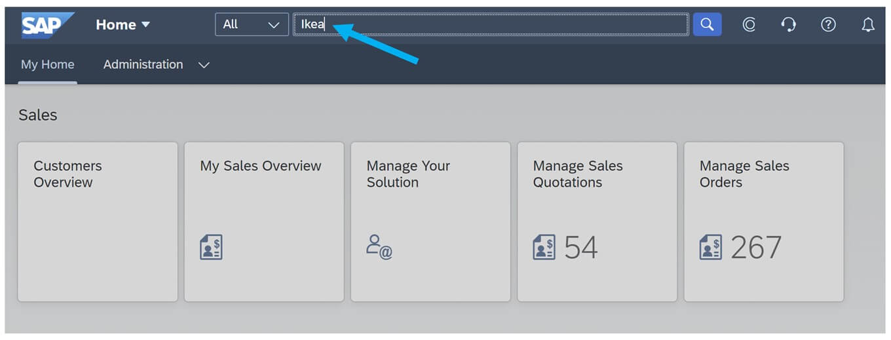Image resolution: width=891 pixels, height=340 pixels.
Task: Open the Manage Sales Quotations tile
Action: pyautogui.click(x=597, y=222)
